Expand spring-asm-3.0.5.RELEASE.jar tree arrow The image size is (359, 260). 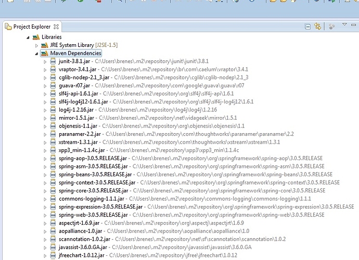point(45,167)
